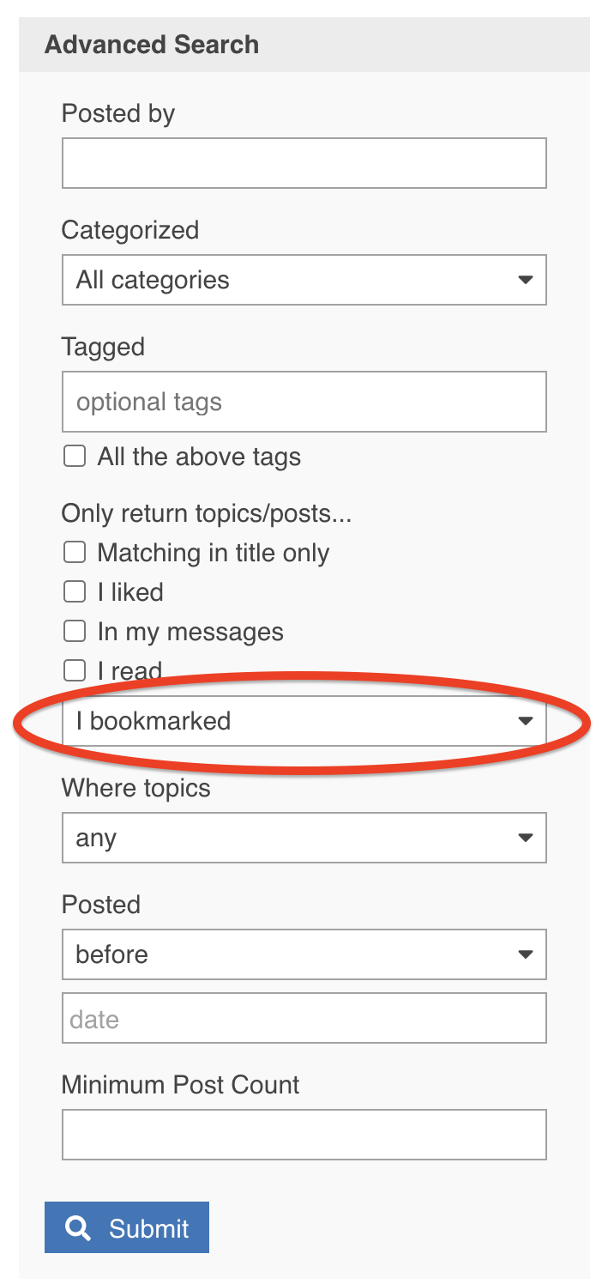The width and height of the screenshot is (602, 1284).
Task: Click the Advanced Search header
Action: 152,45
